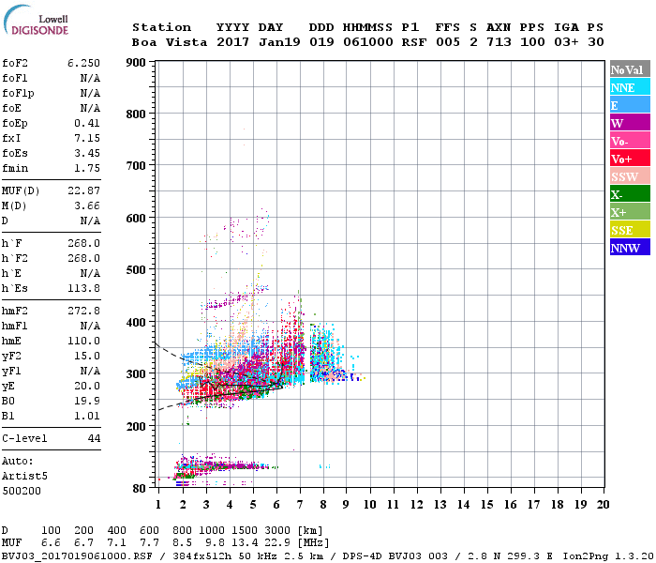Screen dimensions: 656x563
Task: Click the foEp value 0.41
Action: coord(87,123)
